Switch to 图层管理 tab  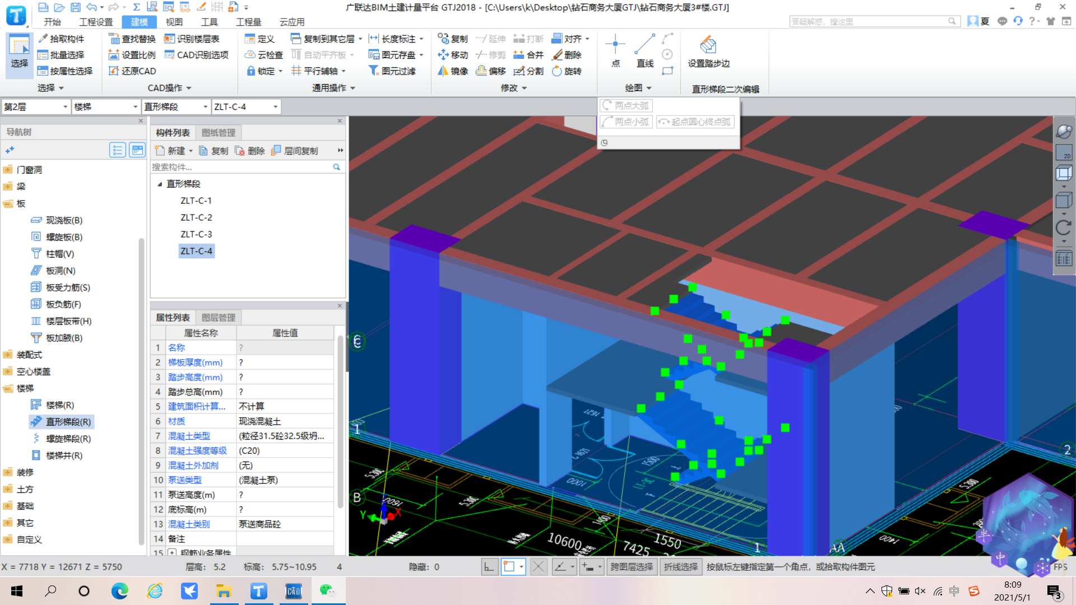pyautogui.click(x=219, y=318)
